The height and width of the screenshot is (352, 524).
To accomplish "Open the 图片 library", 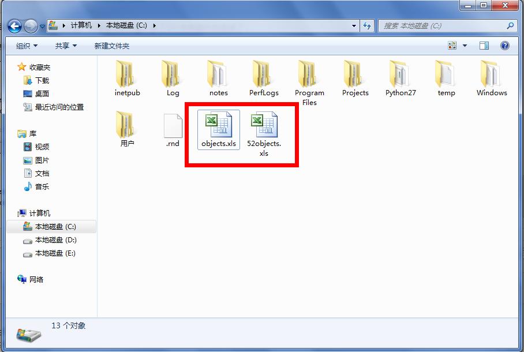I will coord(42,160).
